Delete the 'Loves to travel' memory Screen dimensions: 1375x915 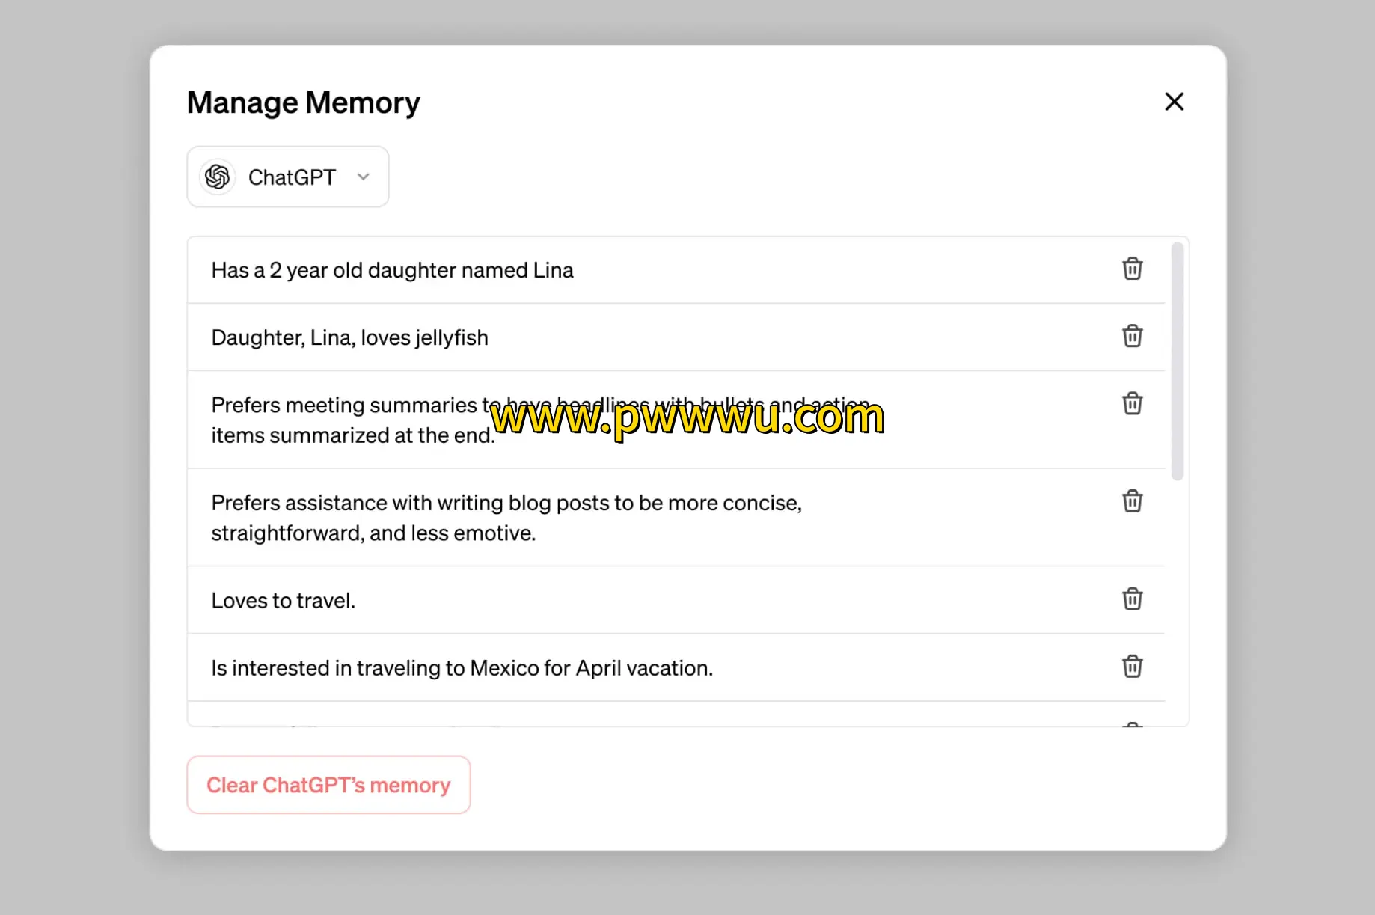[x=1132, y=599]
